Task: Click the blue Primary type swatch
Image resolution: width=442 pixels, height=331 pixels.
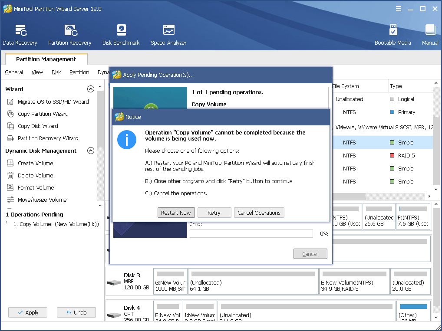Action: pyautogui.click(x=392, y=112)
